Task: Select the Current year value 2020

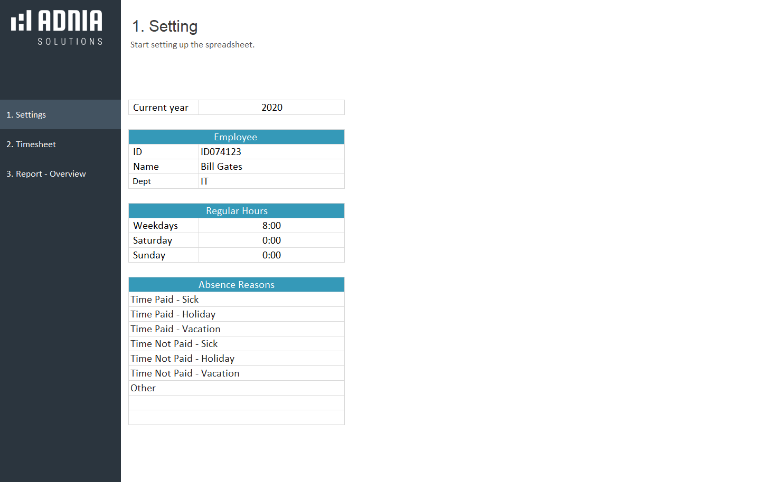Action: click(x=271, y=108)
